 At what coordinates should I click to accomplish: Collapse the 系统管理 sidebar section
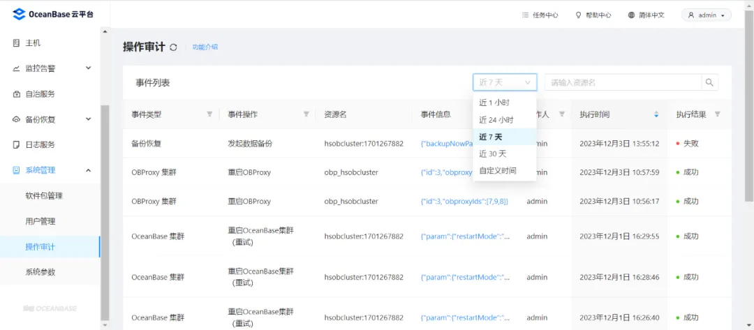[x=88, y=170]
